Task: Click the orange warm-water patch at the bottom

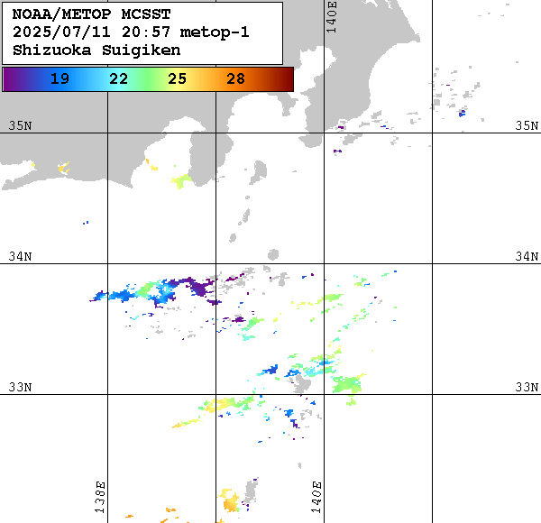Action: 231,501
